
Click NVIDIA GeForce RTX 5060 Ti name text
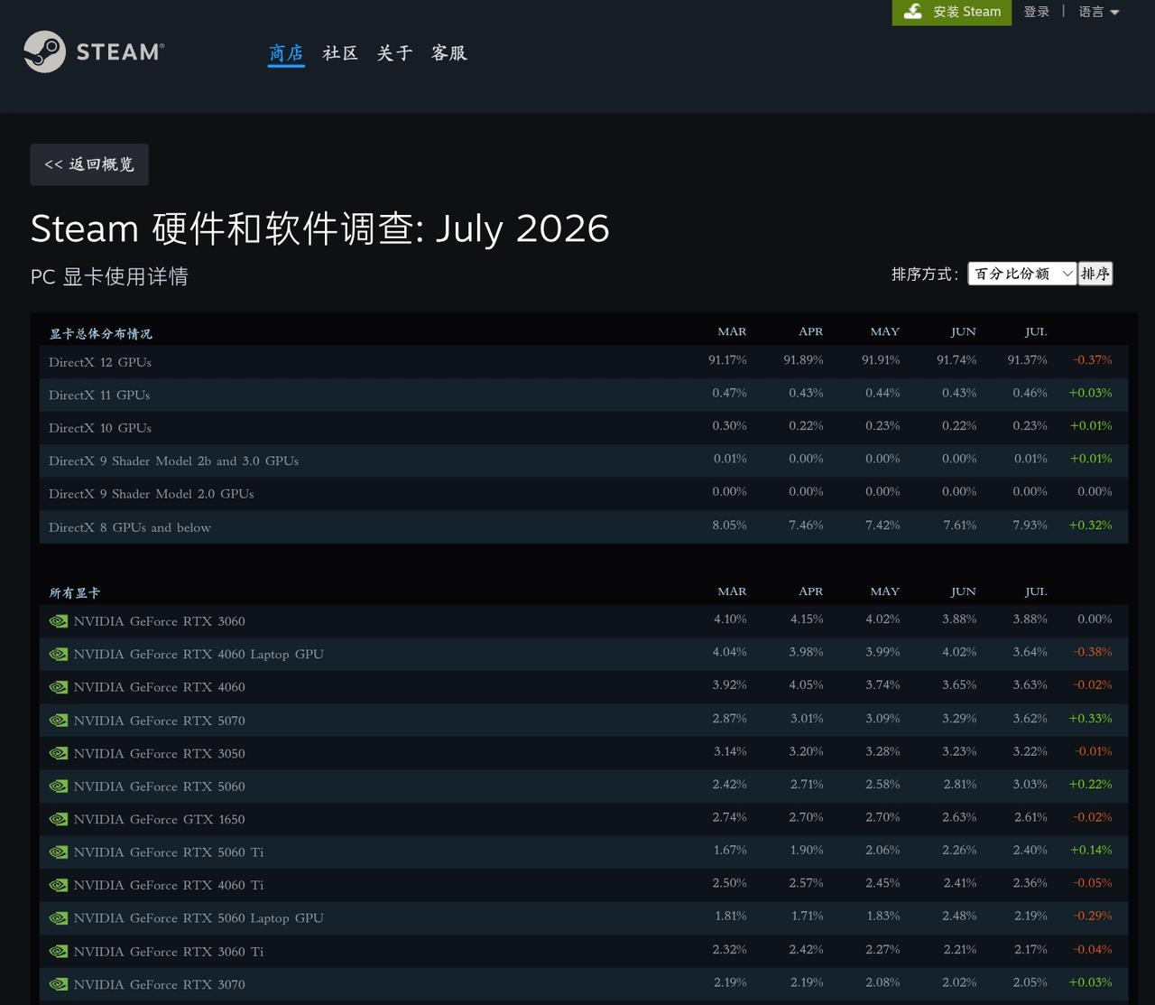[x=169, y=852]
